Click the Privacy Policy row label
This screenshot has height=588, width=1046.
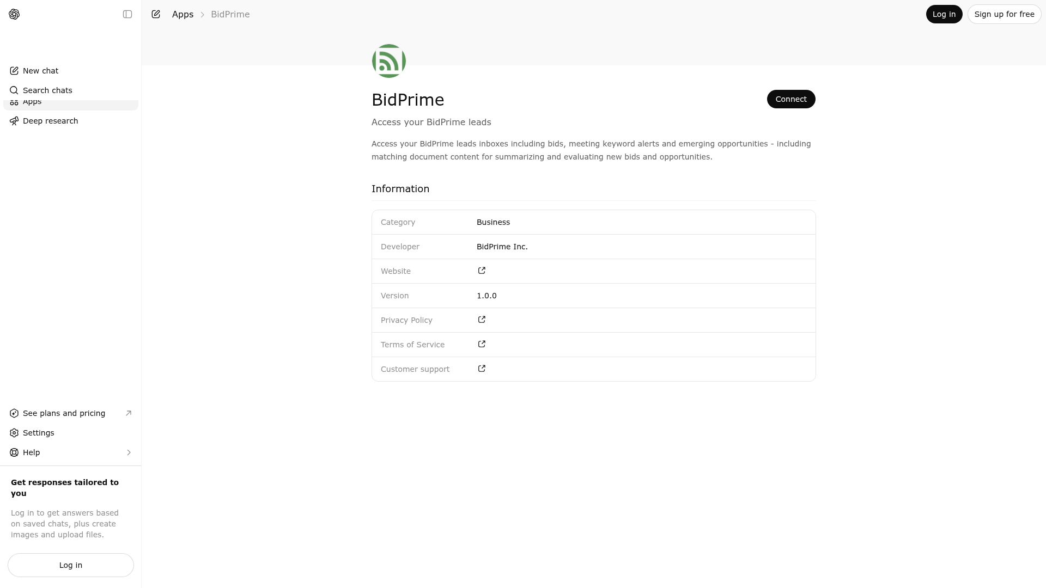[x=406, y=320]
